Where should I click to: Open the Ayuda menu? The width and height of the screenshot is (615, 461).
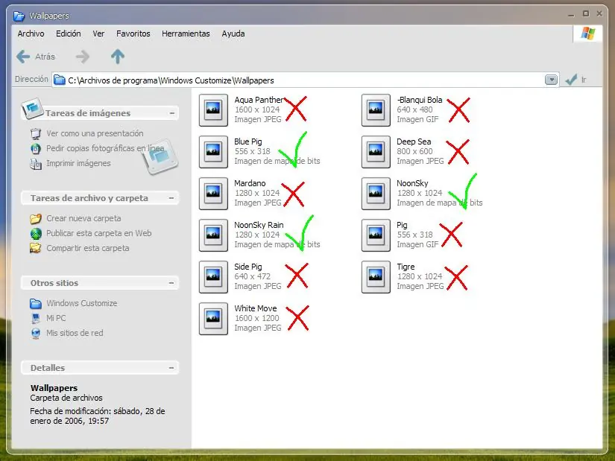click(x=233, y=34)
